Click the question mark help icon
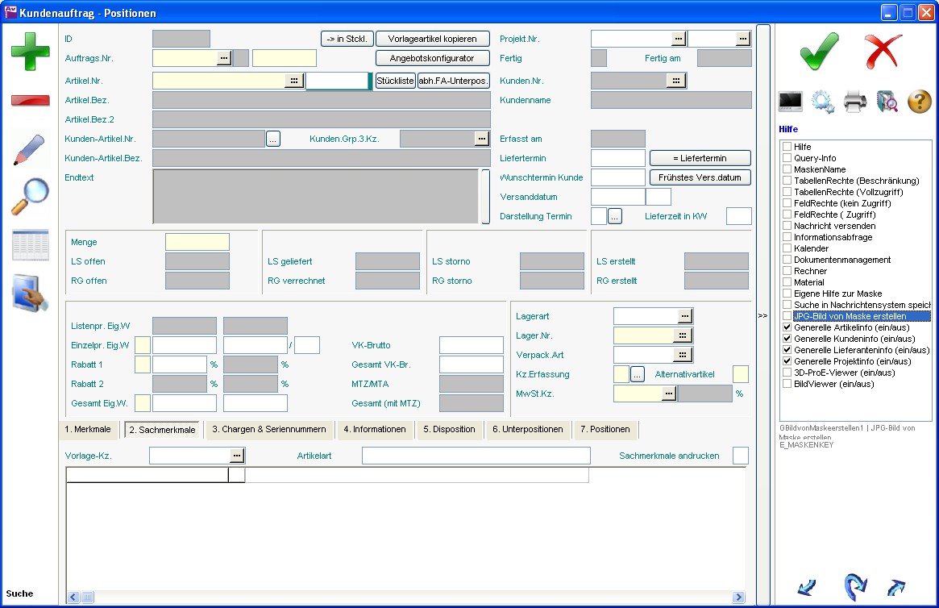The image size is (939, 608). (920, 102)
